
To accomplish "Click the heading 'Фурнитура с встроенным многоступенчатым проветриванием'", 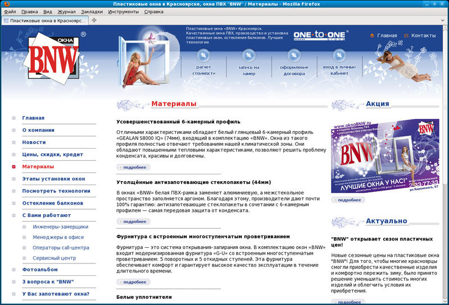I will [x=203, y=237].
